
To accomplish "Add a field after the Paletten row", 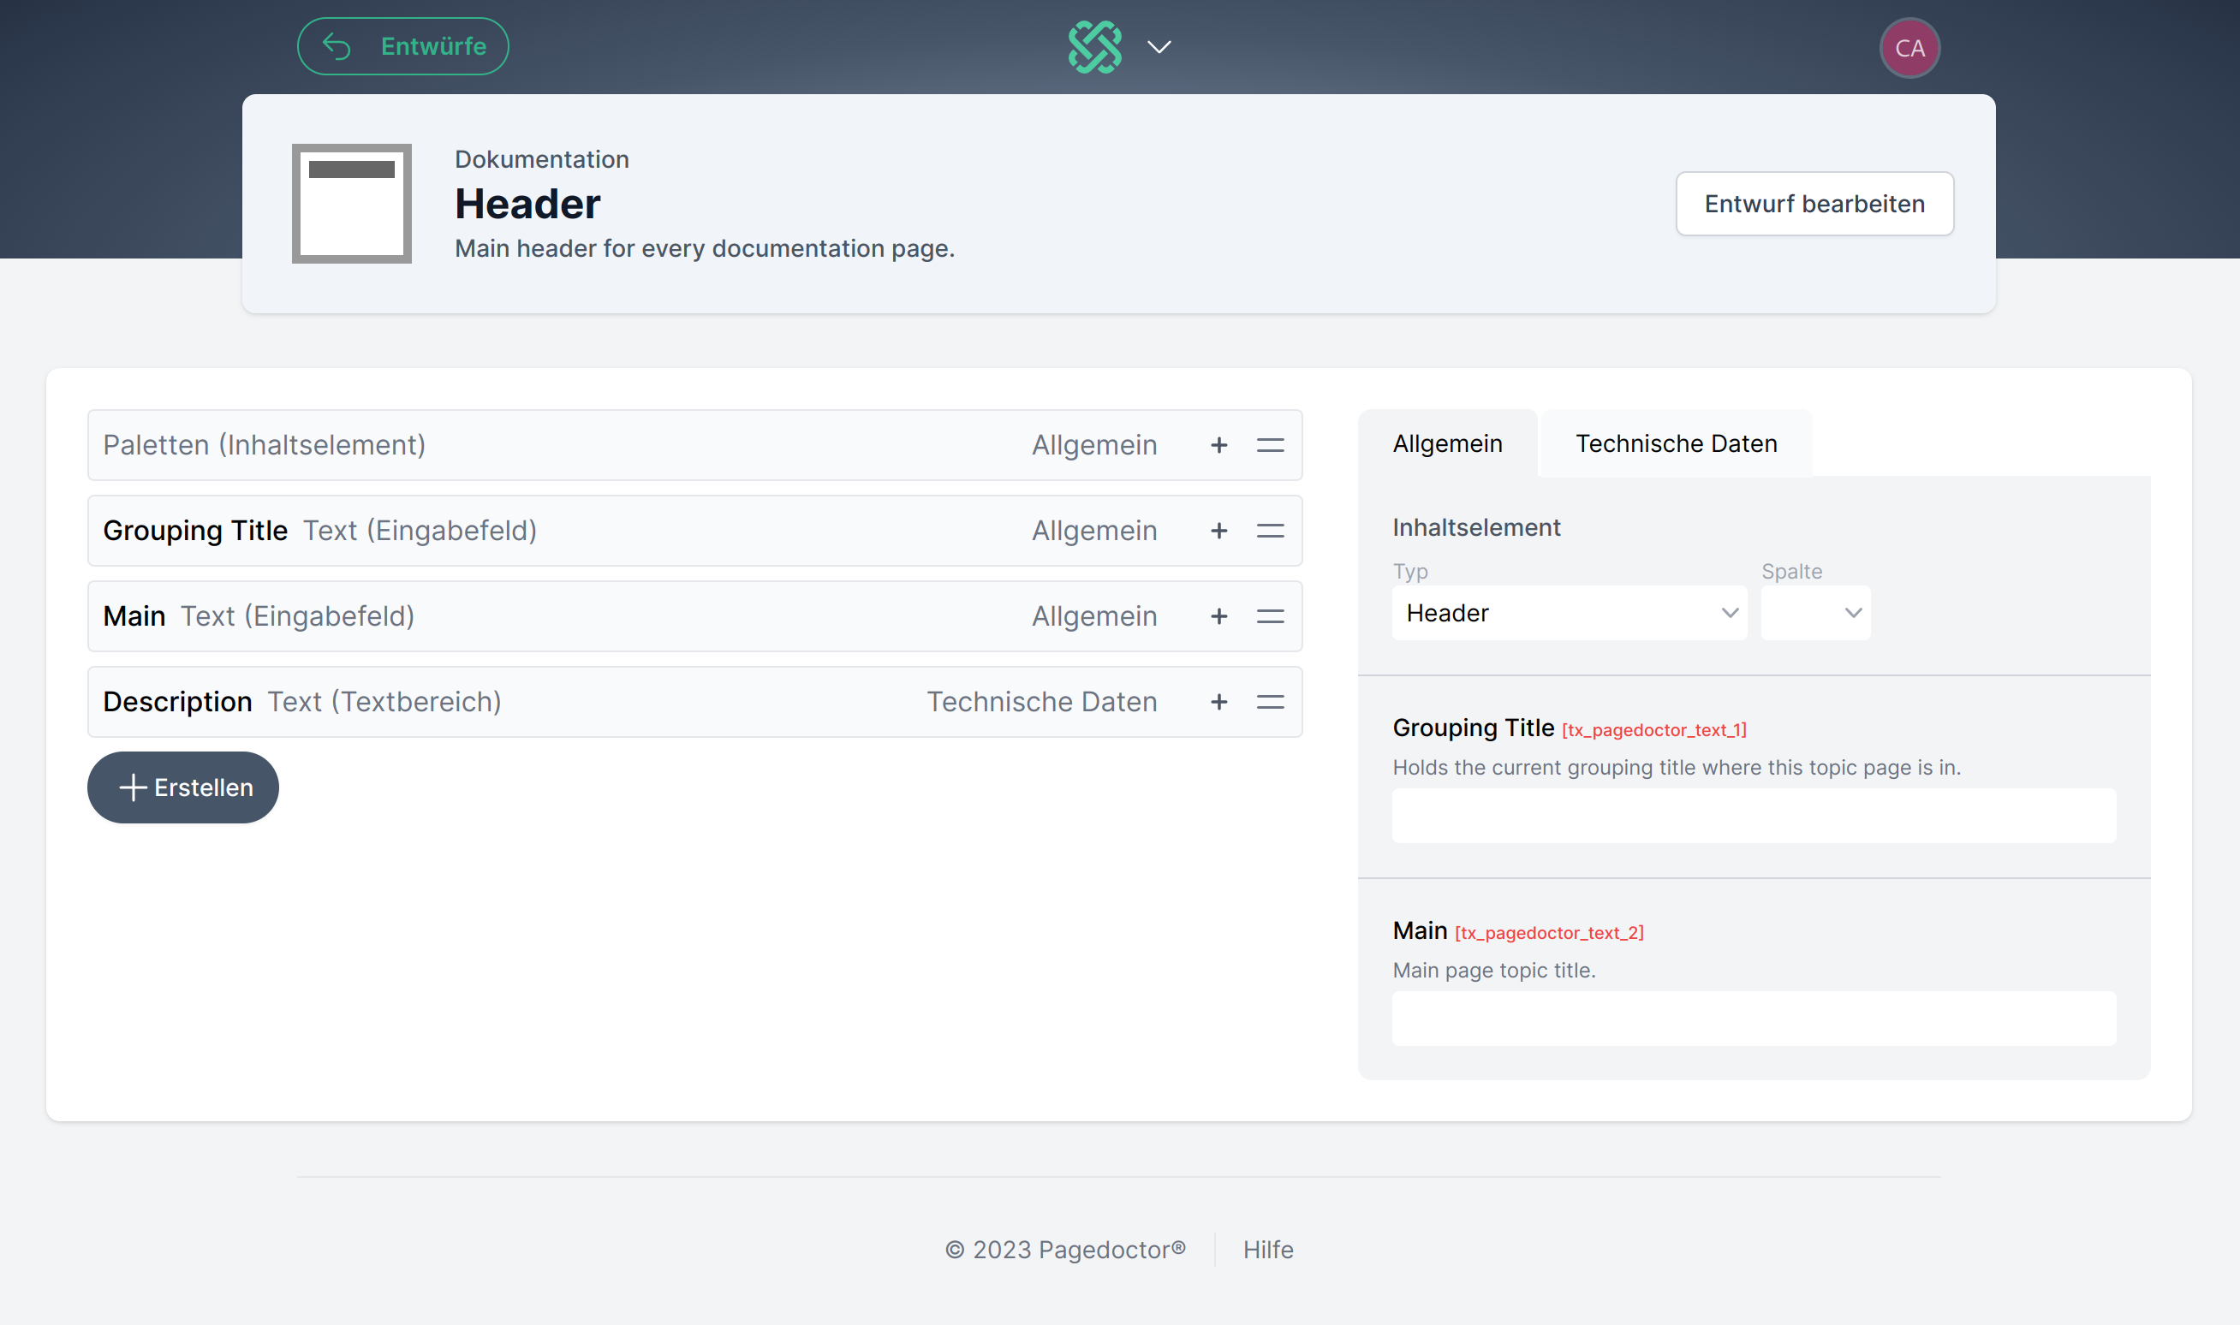I will pos(1218,444).
